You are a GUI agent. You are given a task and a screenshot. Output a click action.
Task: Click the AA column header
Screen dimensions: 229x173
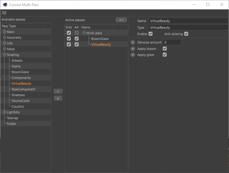[77, 27]
